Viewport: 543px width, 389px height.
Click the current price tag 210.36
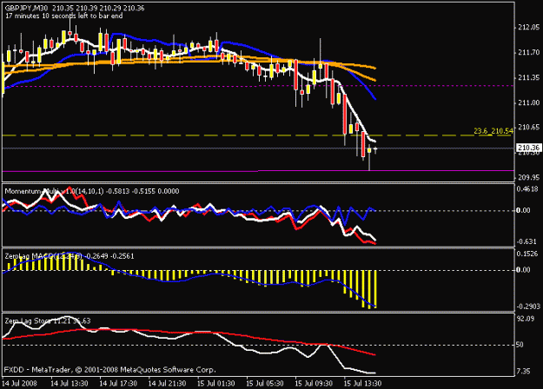[528, 148]
